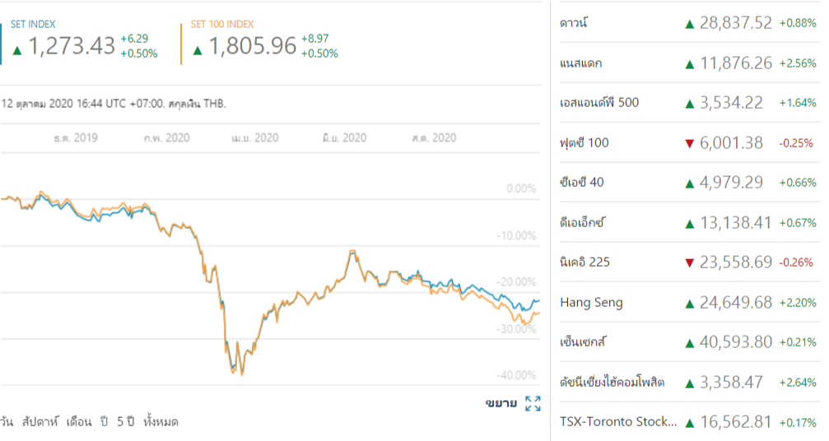The width and height of the screenshot is (829, 441).
Task: Click the green up arrow for Hang Seng
Action: point(689,304)
